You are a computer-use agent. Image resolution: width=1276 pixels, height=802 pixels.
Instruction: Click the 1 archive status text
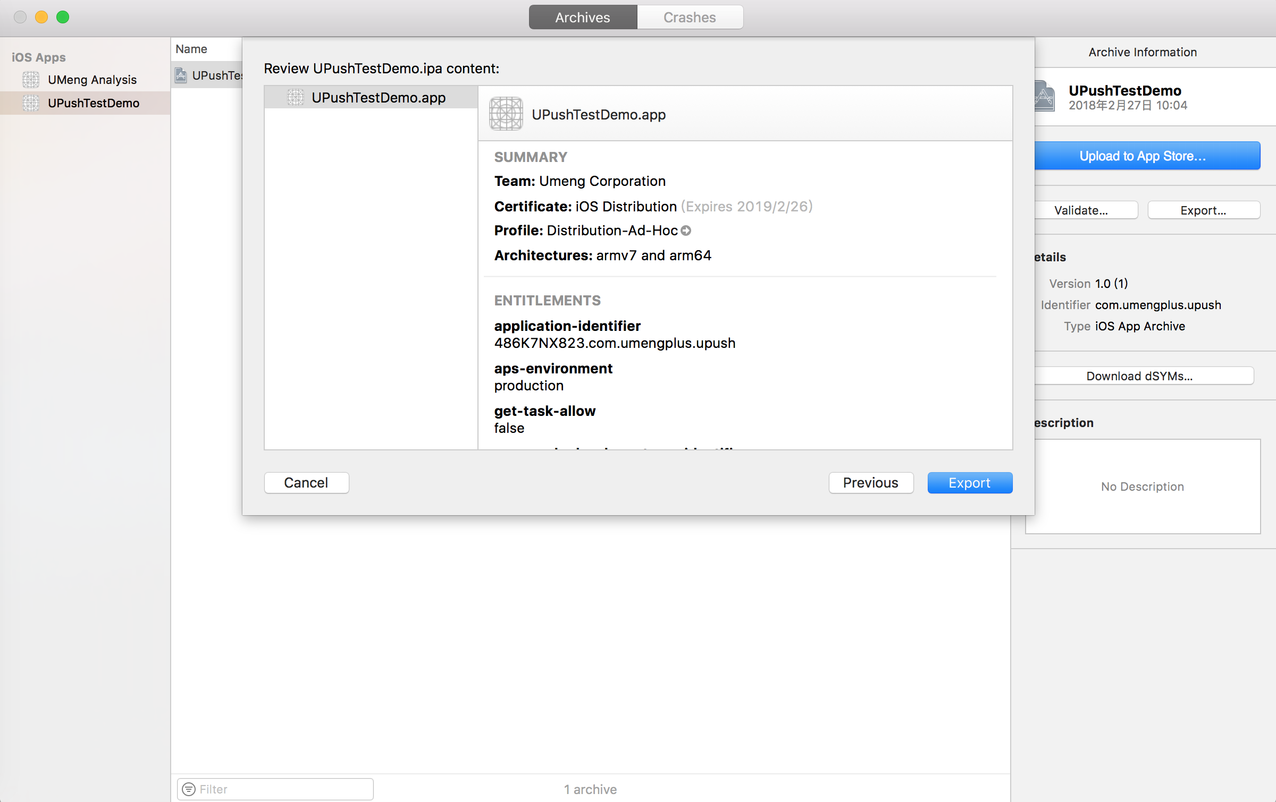[590, 789]
